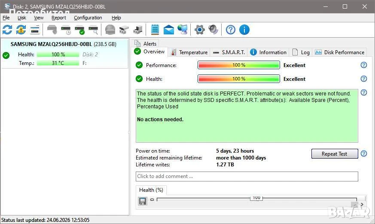This screenshot has height=224, width=375.
Task: Select the Health (%) graph tab
Action: coord(151,190)
